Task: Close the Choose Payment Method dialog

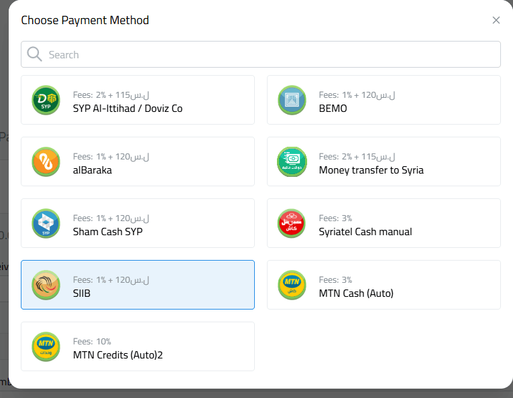Action: pos(496,20)
